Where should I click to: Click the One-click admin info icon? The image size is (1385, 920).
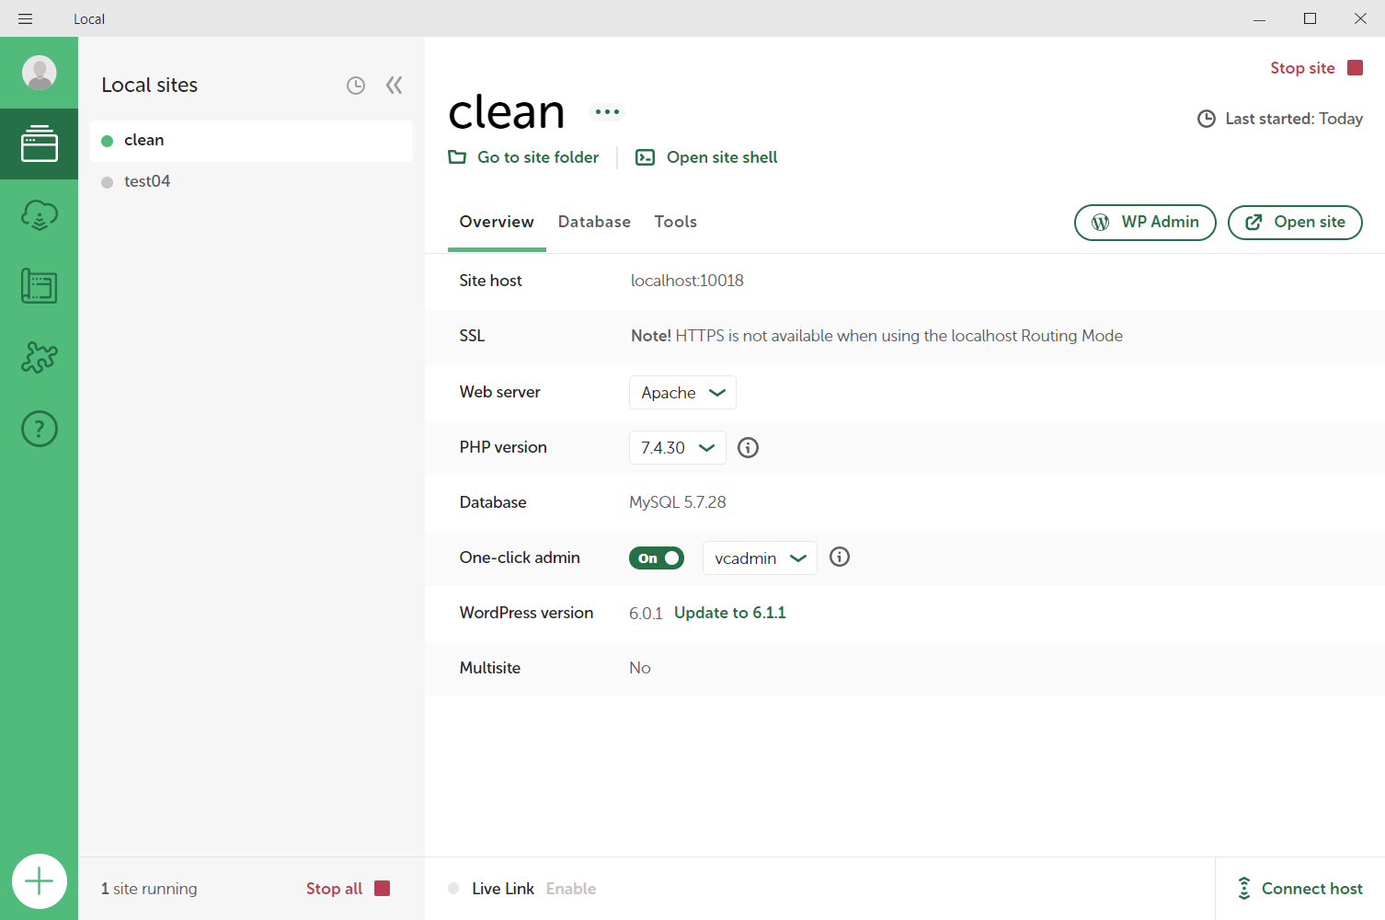click(x=840, y=558)
